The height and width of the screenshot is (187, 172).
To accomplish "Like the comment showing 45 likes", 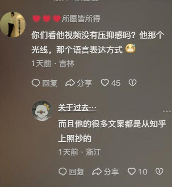I will 105,83.
